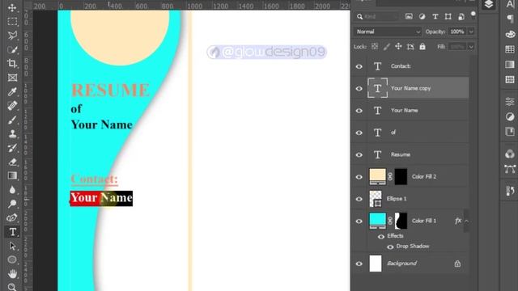Lock layer position

(x=398, y=47)
